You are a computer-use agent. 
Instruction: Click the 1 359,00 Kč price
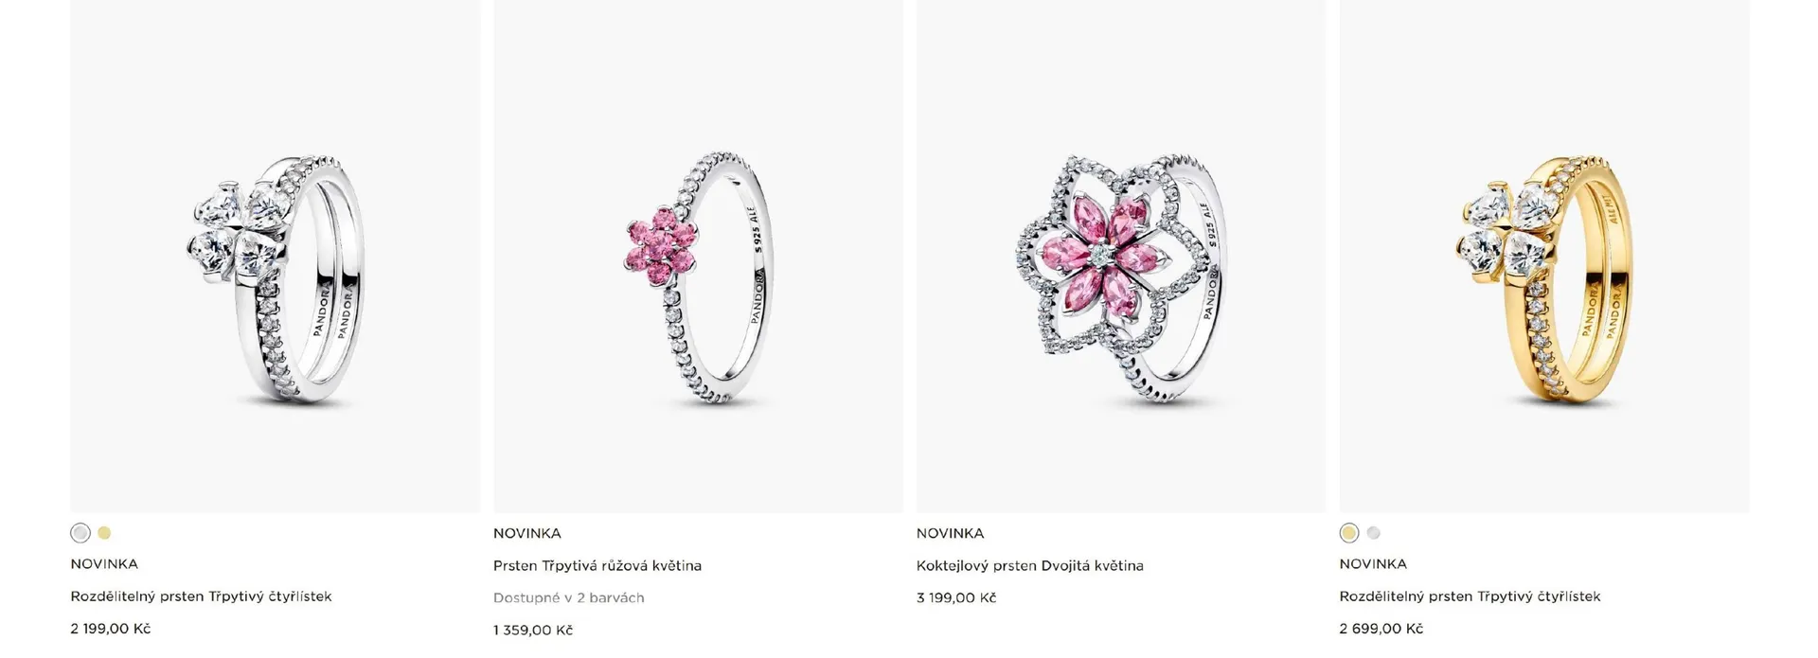pyautogui.click(x=533, y=630)
